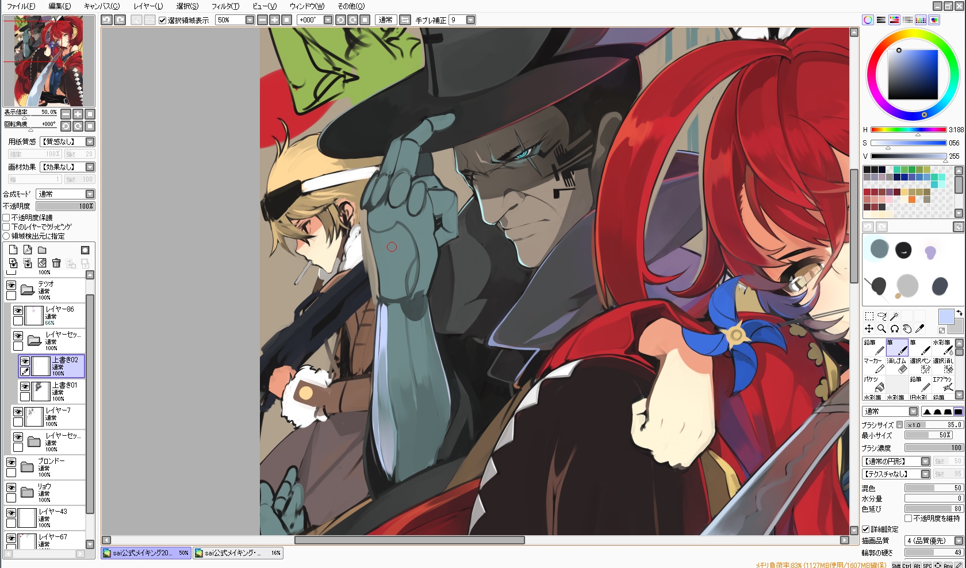Zoom out with the top toolbar minus
The height and width of the screenshot is (568, 966).
262,20
